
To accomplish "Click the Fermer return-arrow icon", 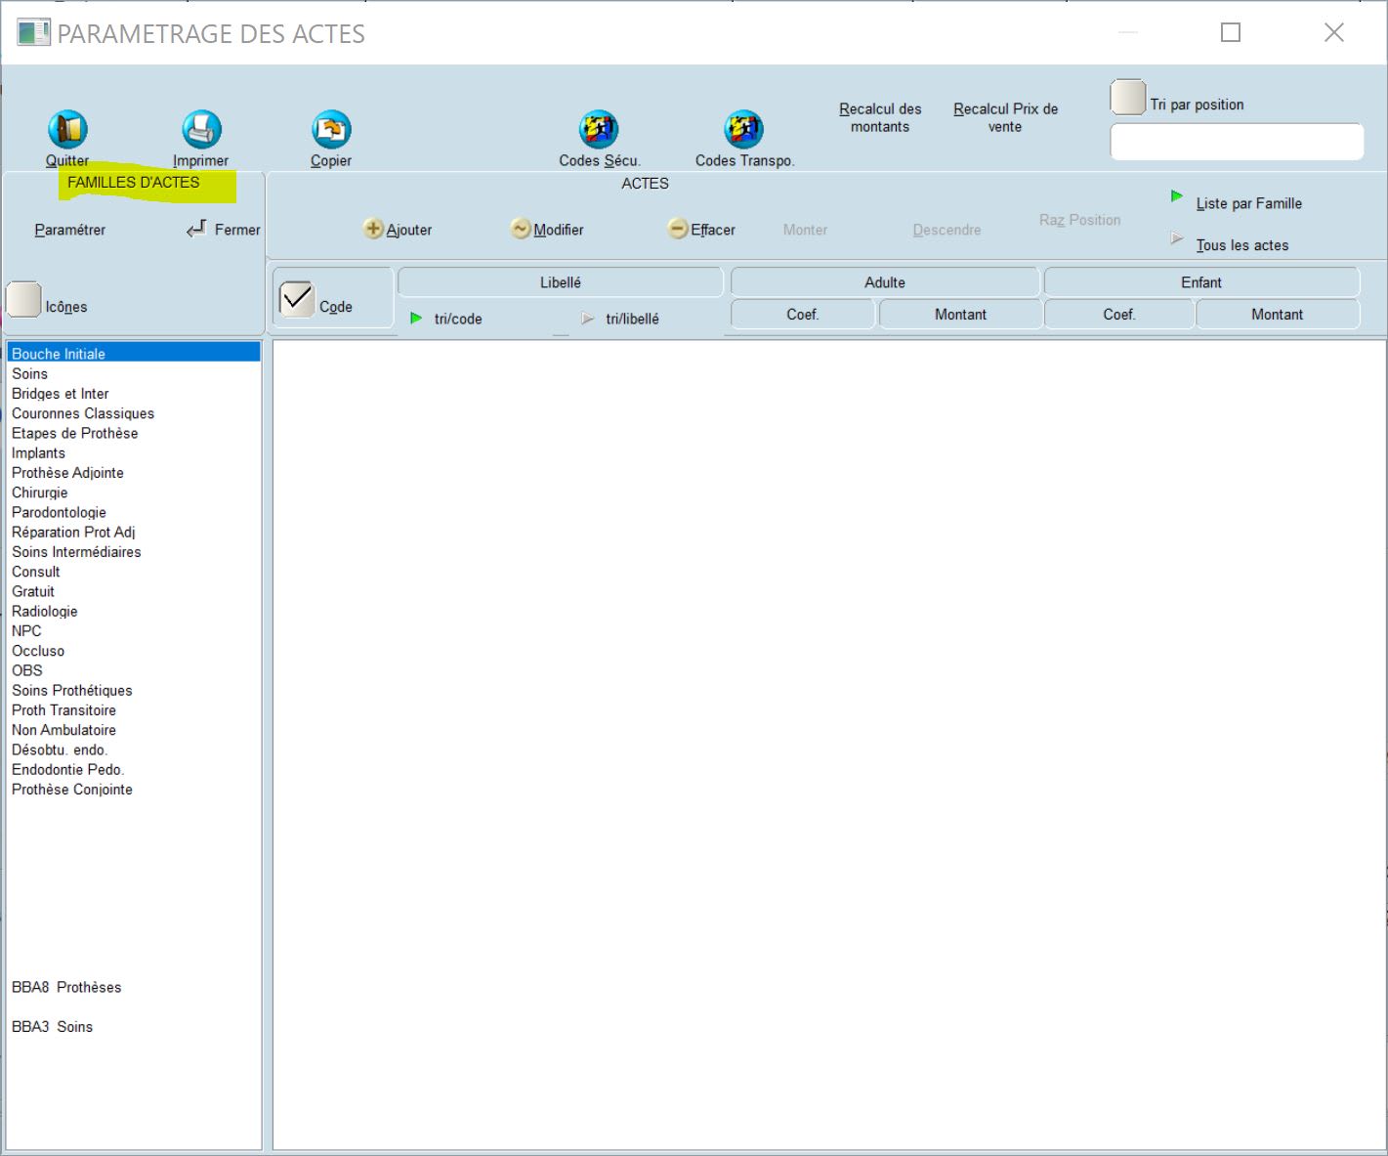I will tap(196, 229).
